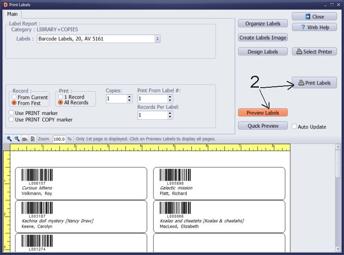344x255 pixels.
Task: Click the Print Labels button
Action: pyautogui.click(x=314, y=83)
